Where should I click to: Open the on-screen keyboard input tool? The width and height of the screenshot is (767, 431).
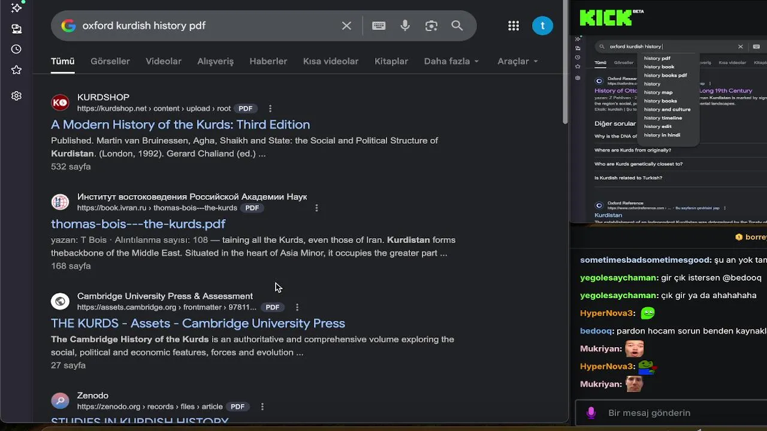point(379,26)
